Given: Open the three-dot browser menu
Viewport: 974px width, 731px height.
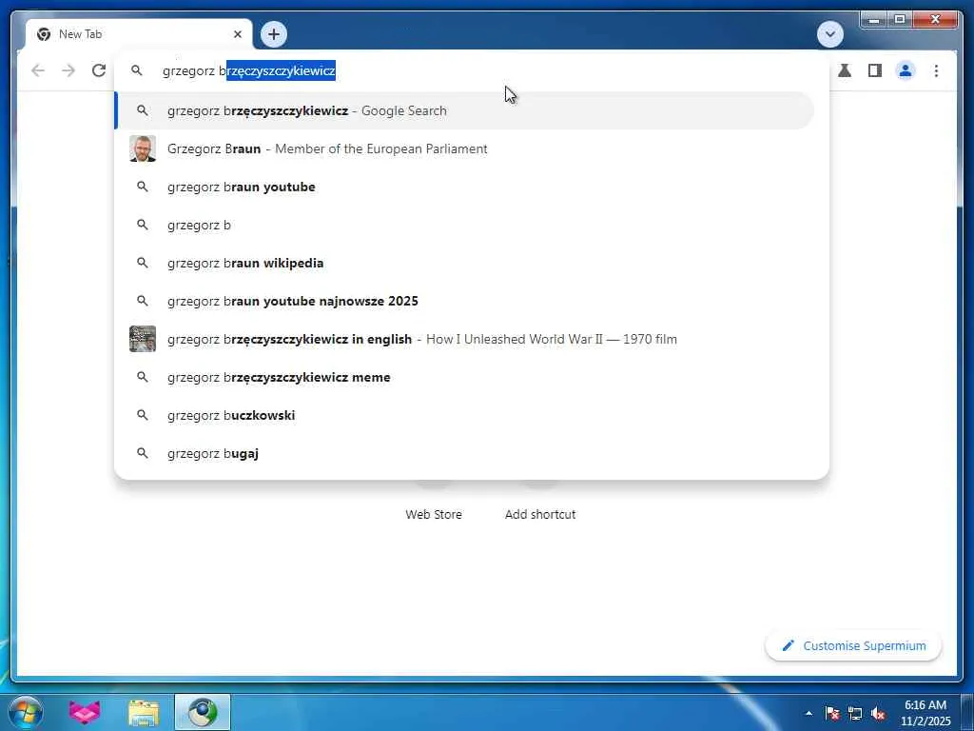Looking at the screenshot, I should point(936,70).
